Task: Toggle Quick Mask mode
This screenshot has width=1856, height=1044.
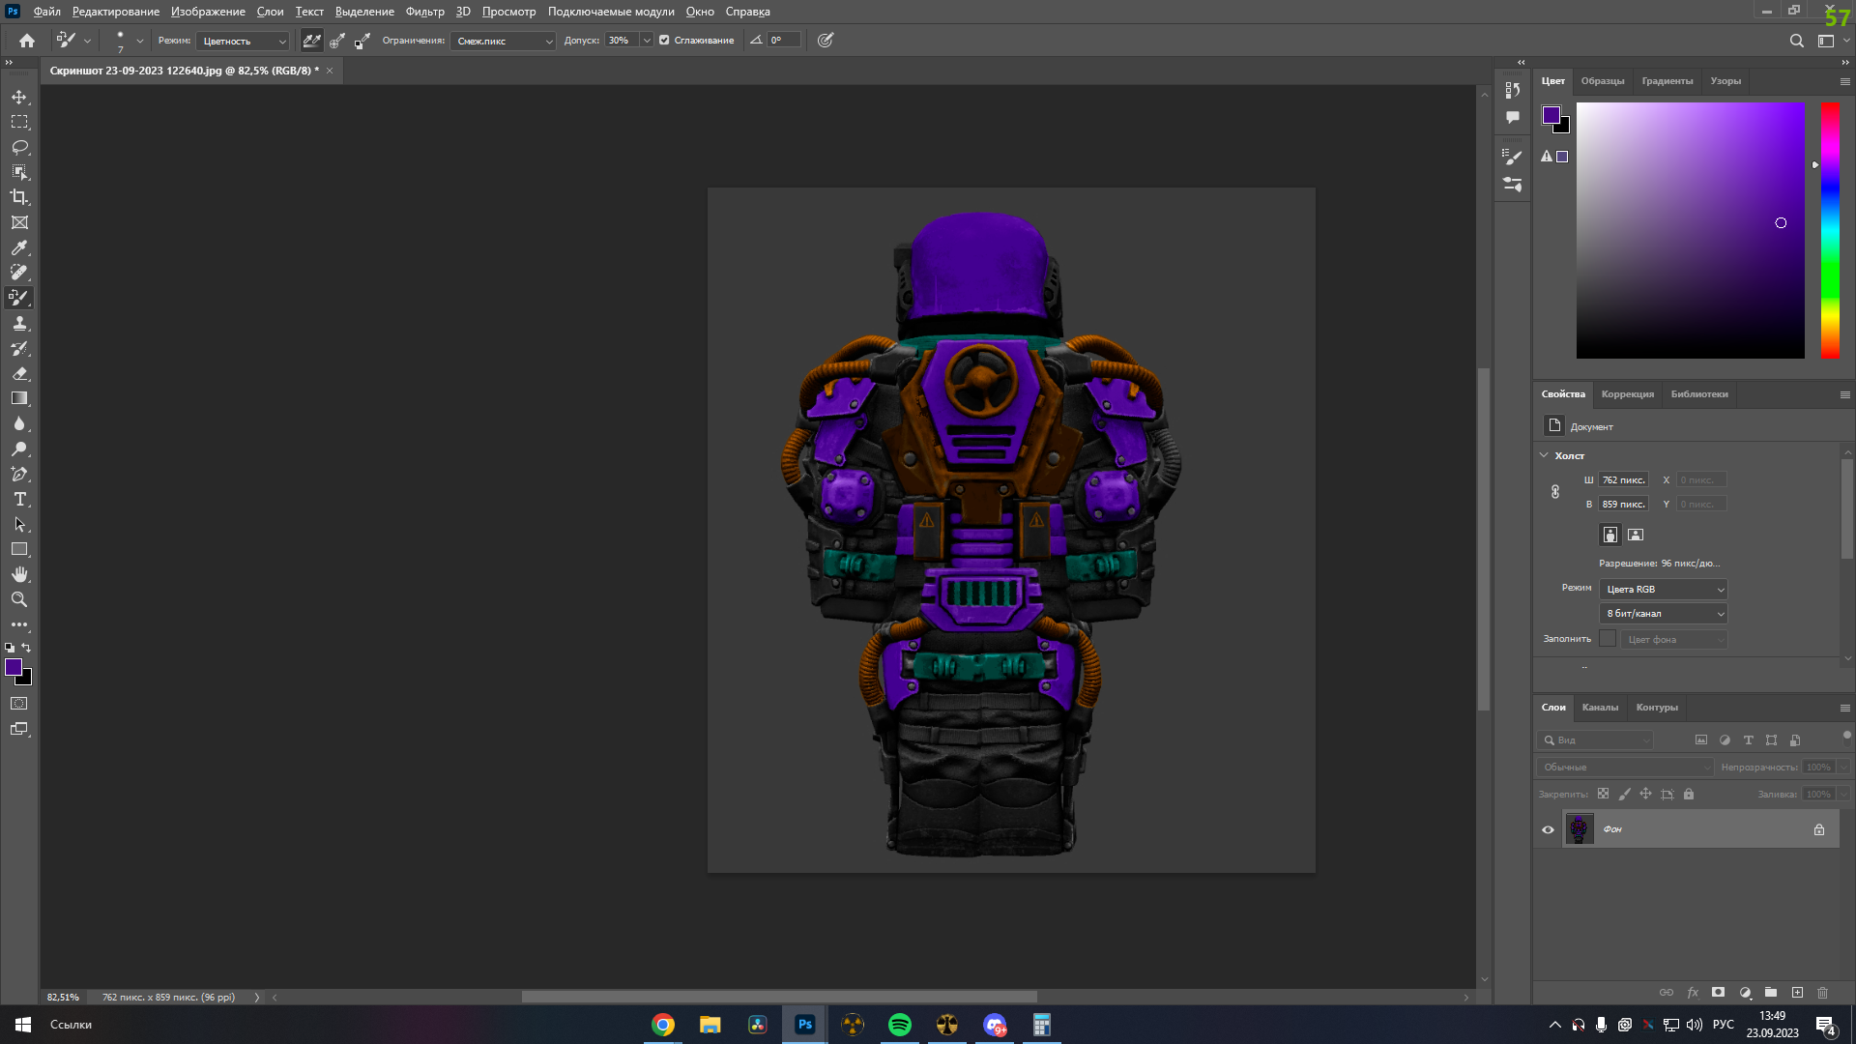Action: (x=19, y=704)
